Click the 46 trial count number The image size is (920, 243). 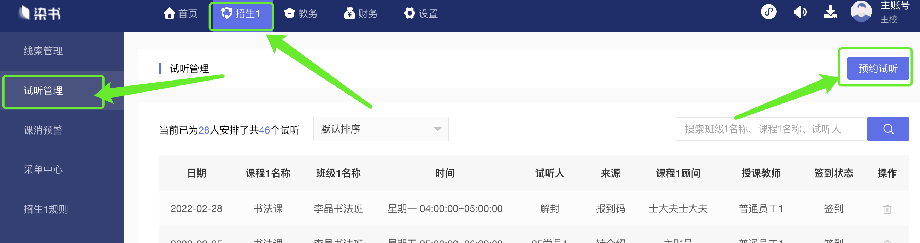pos(265,130)
